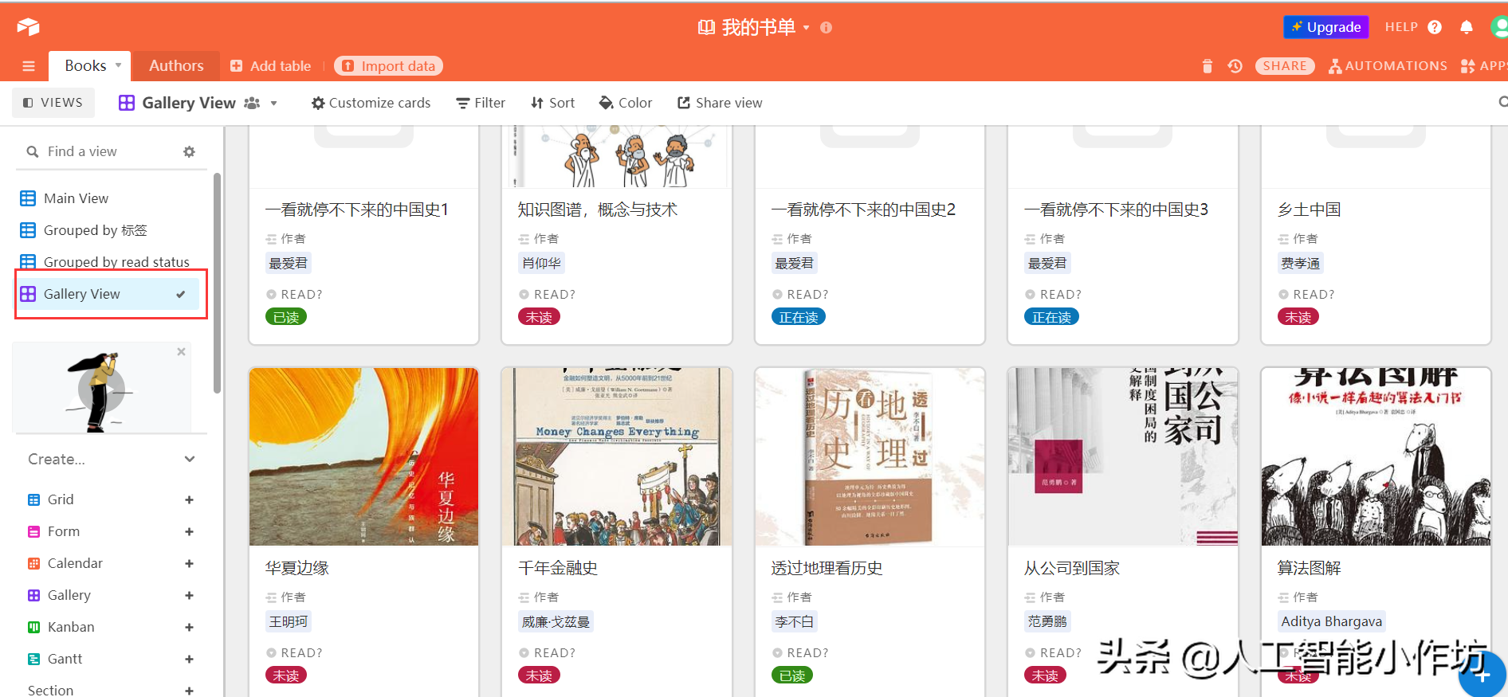Open the Color menu

[x=626, y=103]
